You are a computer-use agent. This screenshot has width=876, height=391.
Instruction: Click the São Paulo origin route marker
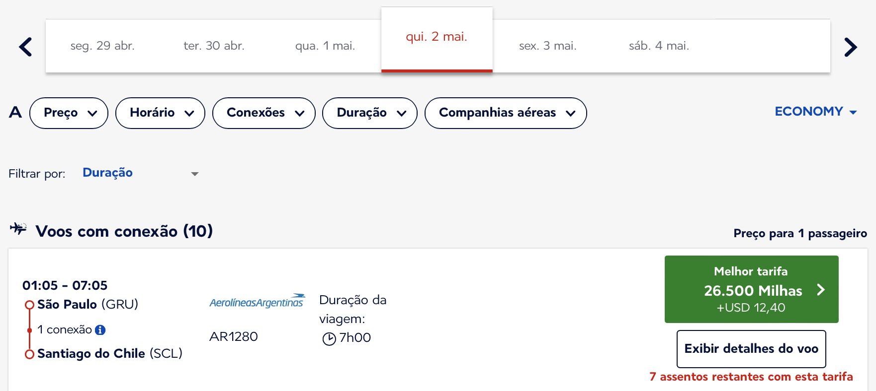click(x=29, y=305)
